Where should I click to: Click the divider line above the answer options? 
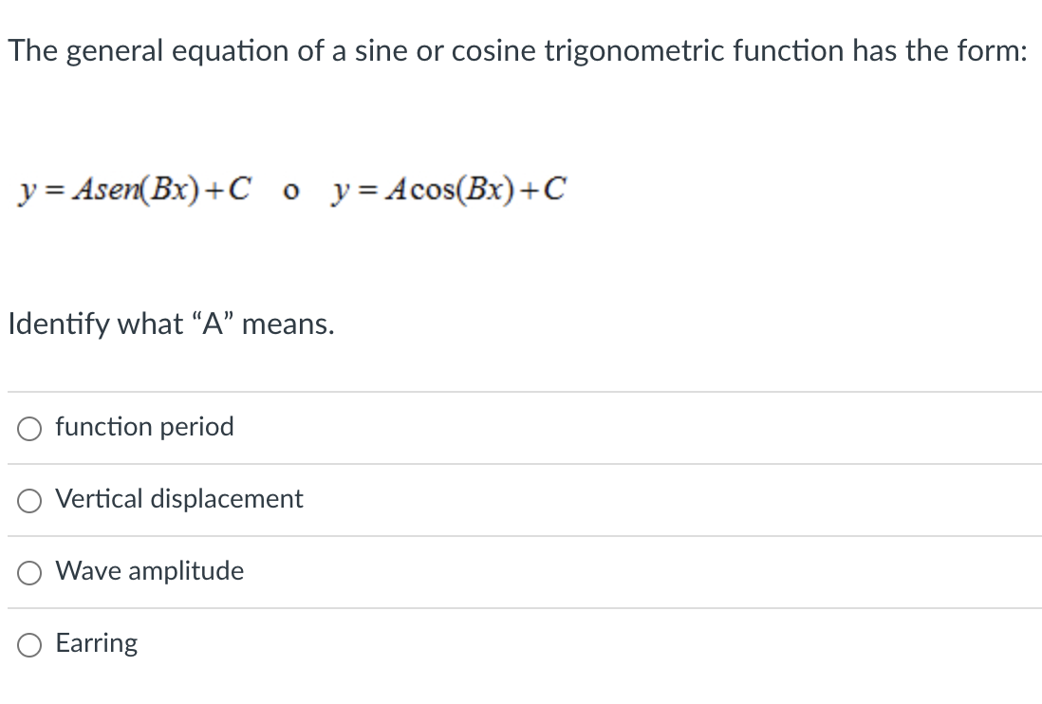pyautogui.click(x=521, y=391)
